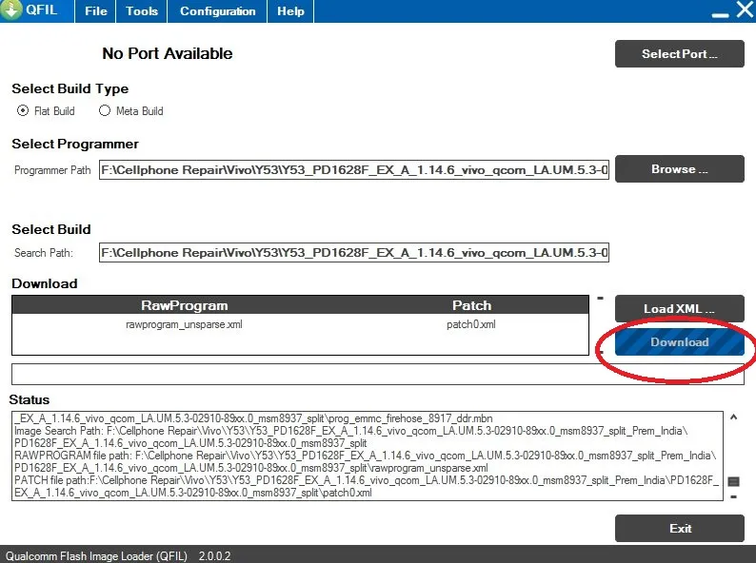756x563 pixels.
Task: Click the Image Search Path status line
Action: 351,437
